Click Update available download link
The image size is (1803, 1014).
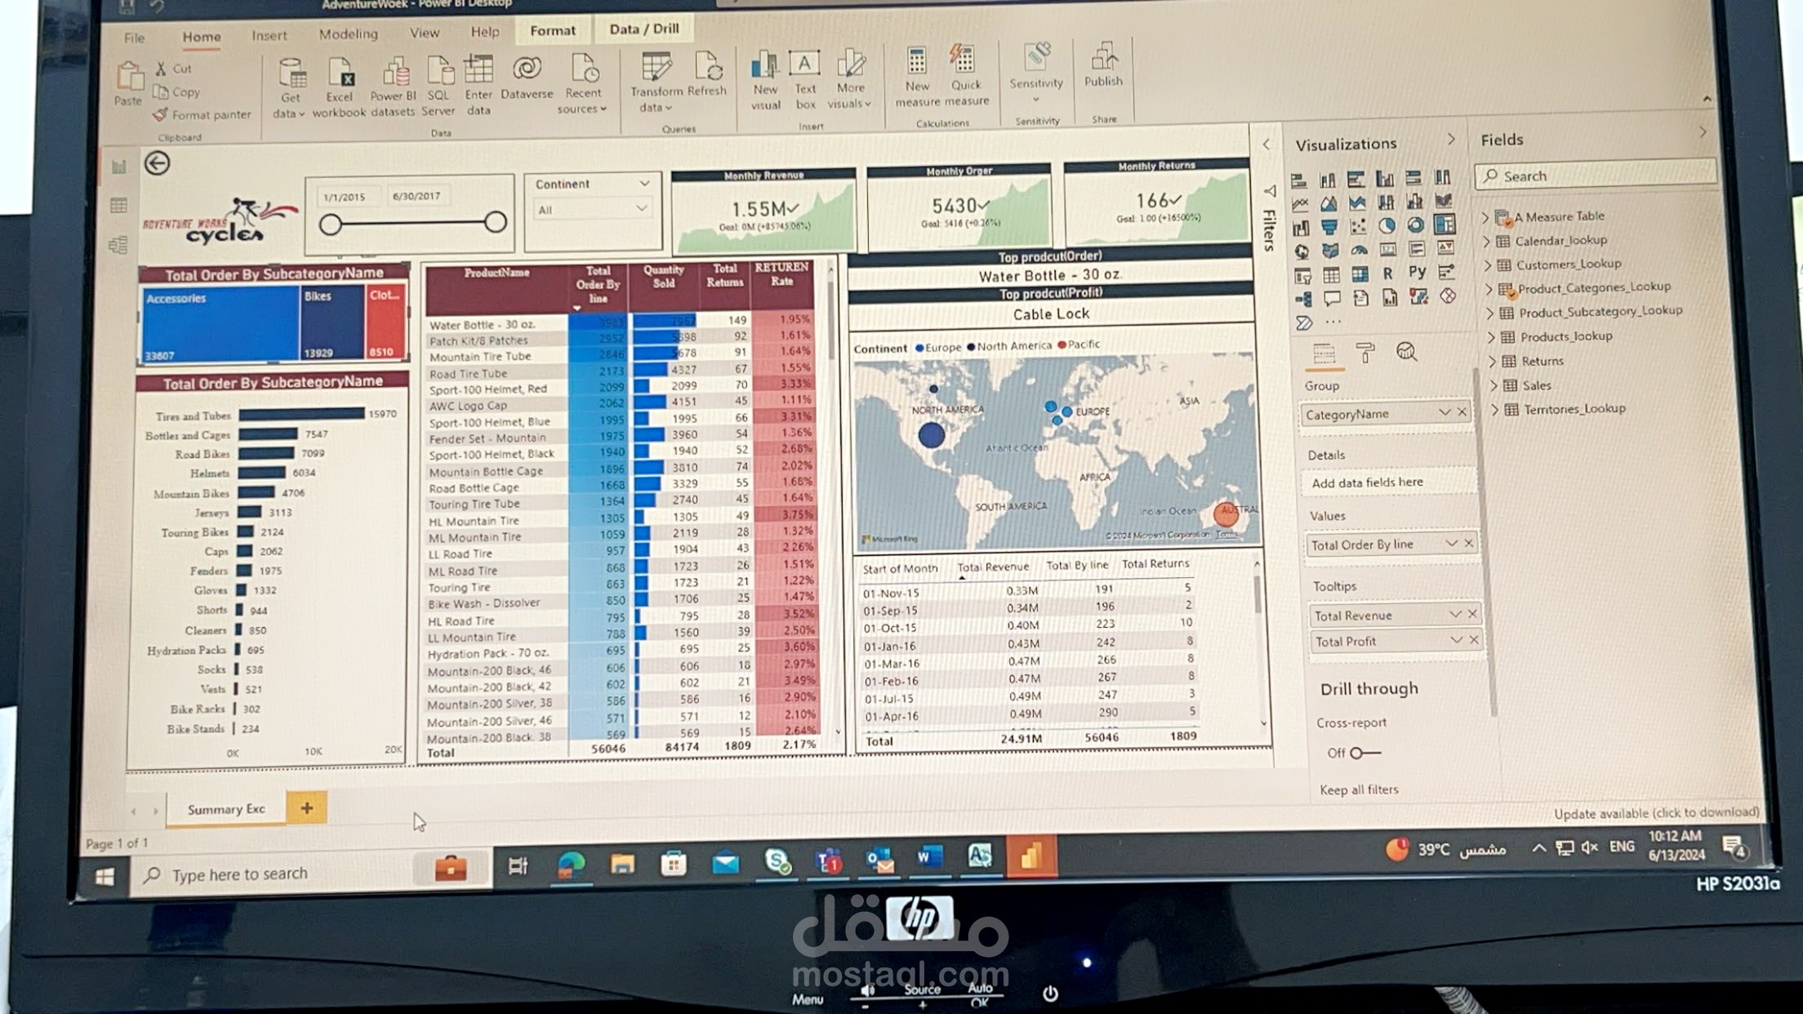(x=1656, y=812)
